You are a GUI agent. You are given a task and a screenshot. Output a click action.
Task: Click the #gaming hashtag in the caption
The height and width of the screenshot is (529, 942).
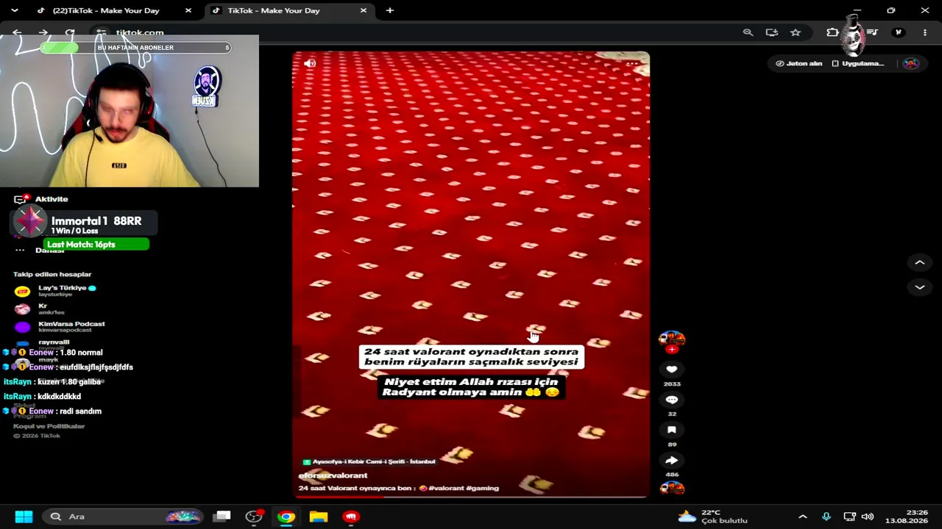pos(483,488)
